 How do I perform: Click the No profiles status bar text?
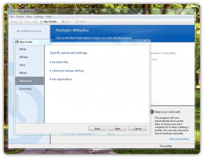(x=166, y=146)
